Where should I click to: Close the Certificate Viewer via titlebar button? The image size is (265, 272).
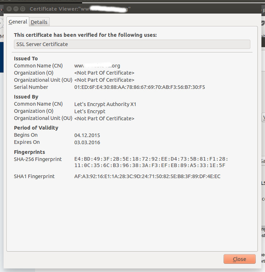[9, 9]
